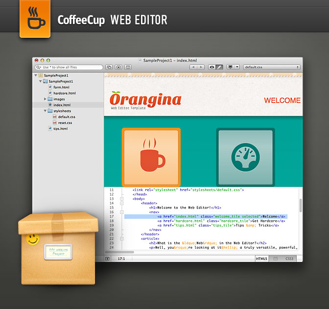Collapse the article fold marker on line 22

122,238
